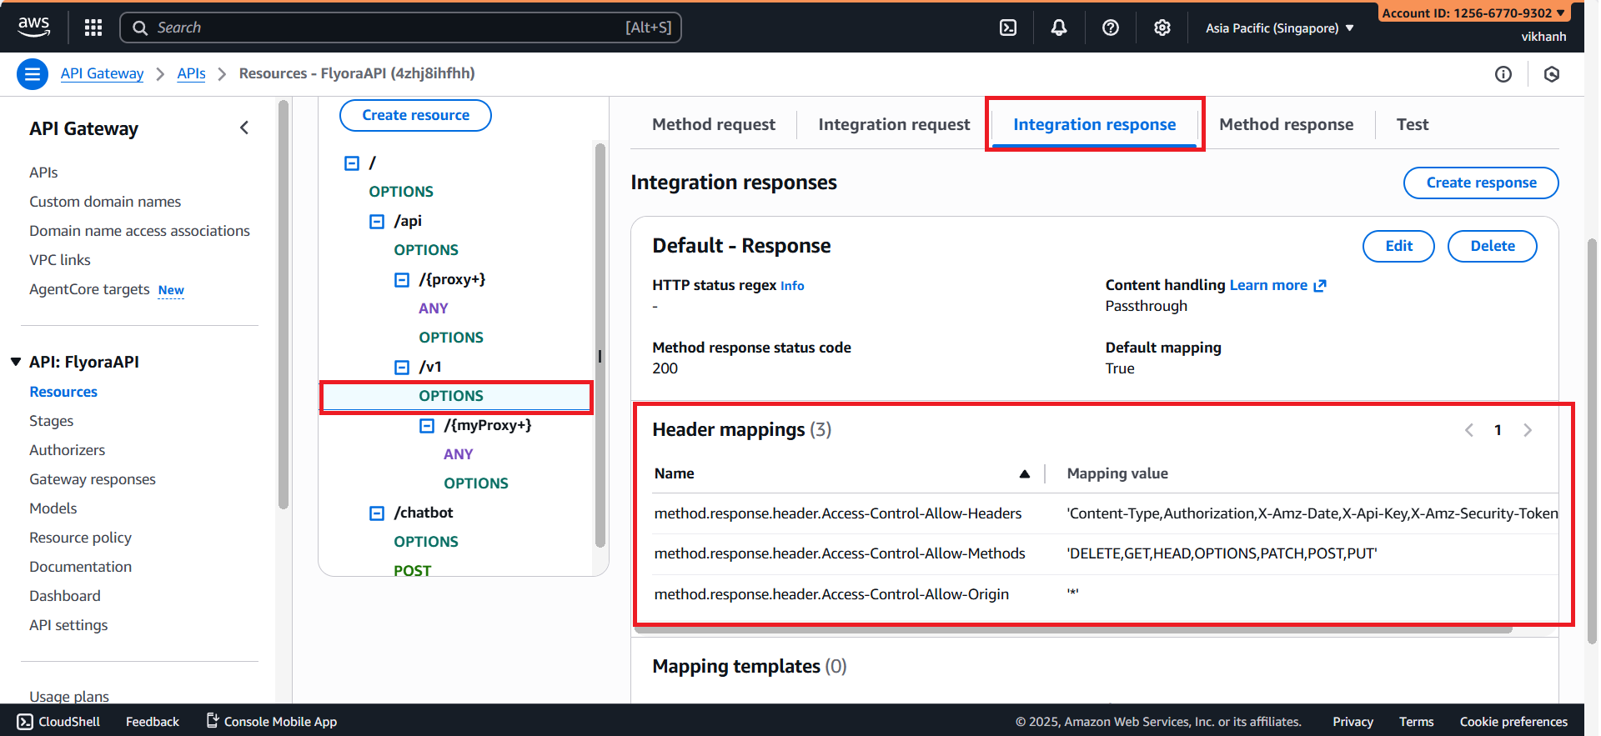Switch to the Integration request tab
Screen dimensions: 1601x736
[894, 124]
